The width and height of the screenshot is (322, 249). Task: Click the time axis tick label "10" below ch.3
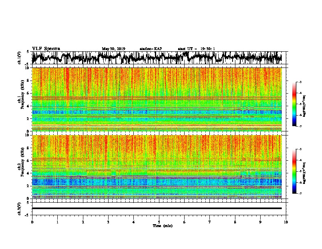[x=286, y=222]
